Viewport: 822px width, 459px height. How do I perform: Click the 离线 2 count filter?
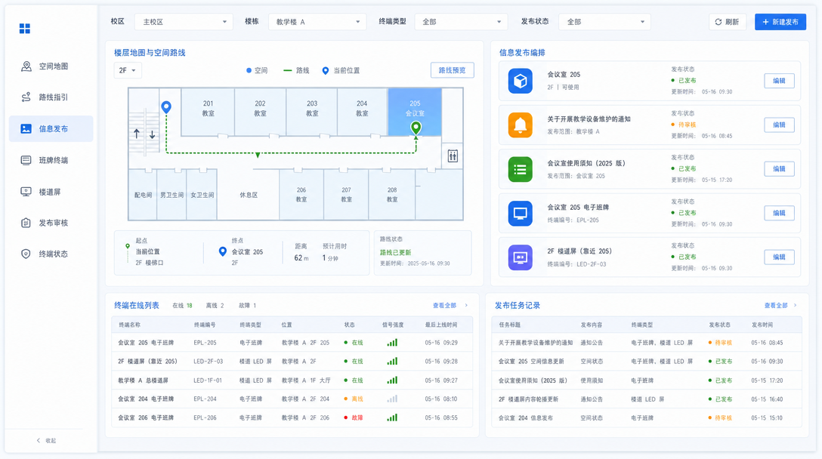click(x=215, y=306)
